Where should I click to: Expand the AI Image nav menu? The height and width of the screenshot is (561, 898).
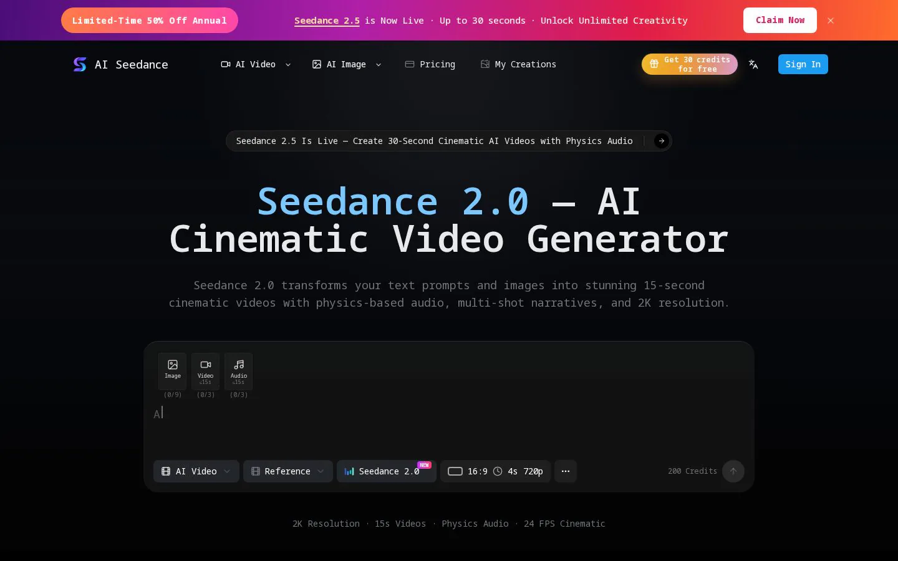click(347, 64)
